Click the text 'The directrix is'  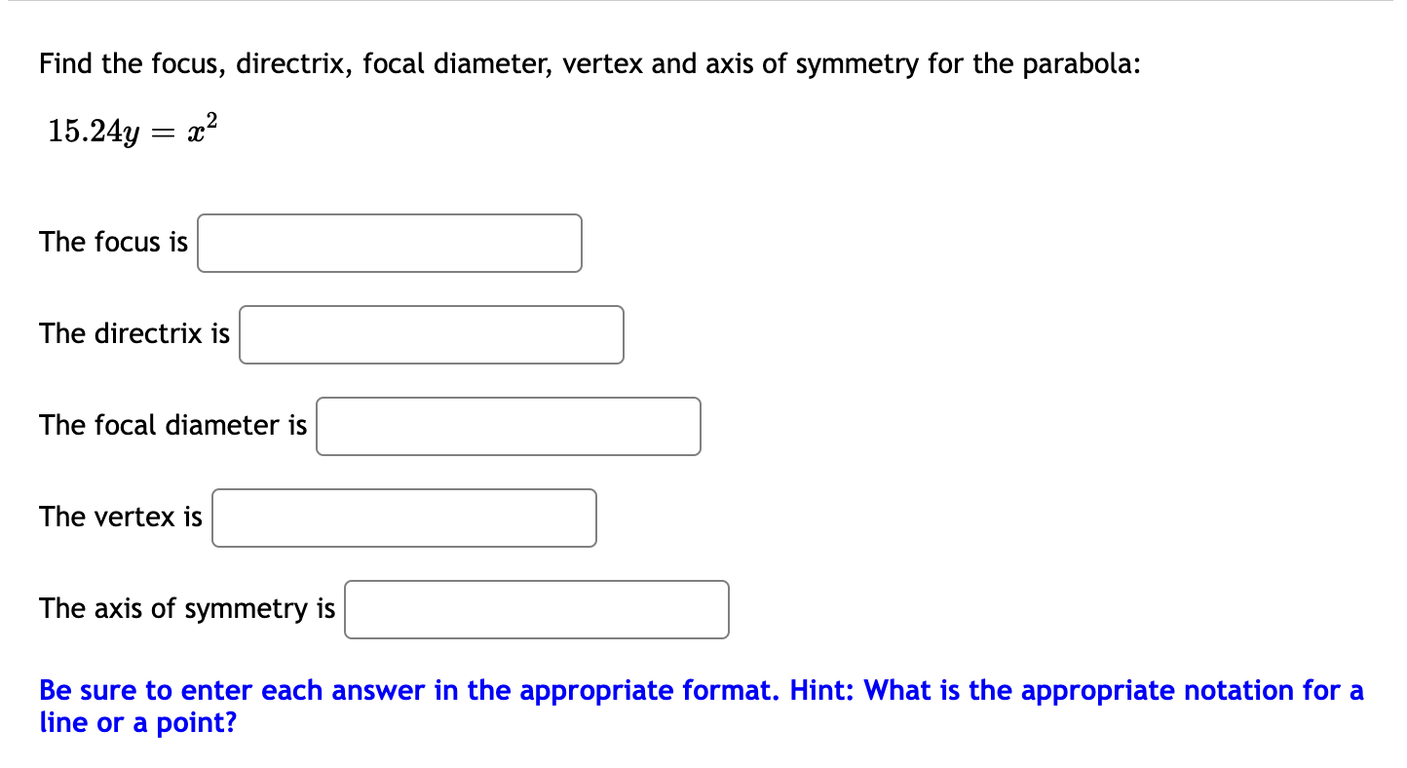133,333
